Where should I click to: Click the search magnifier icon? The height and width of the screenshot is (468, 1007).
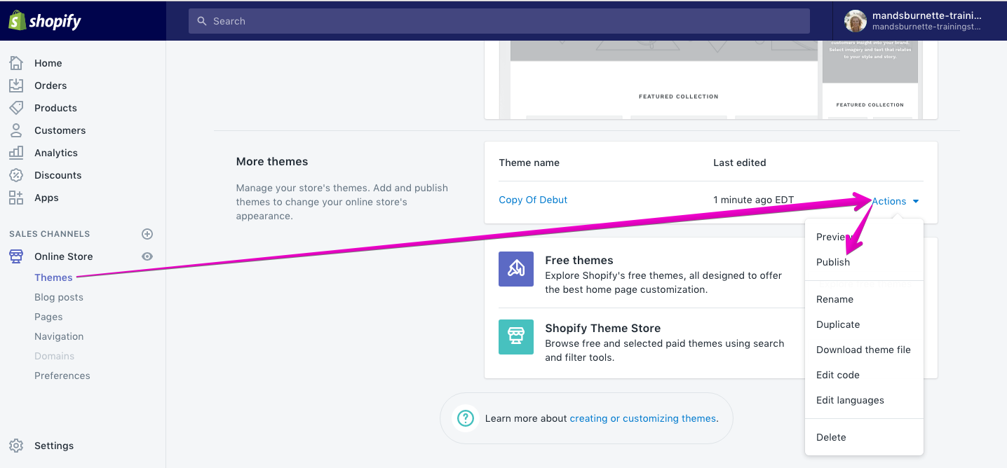[x=202, y=21]
